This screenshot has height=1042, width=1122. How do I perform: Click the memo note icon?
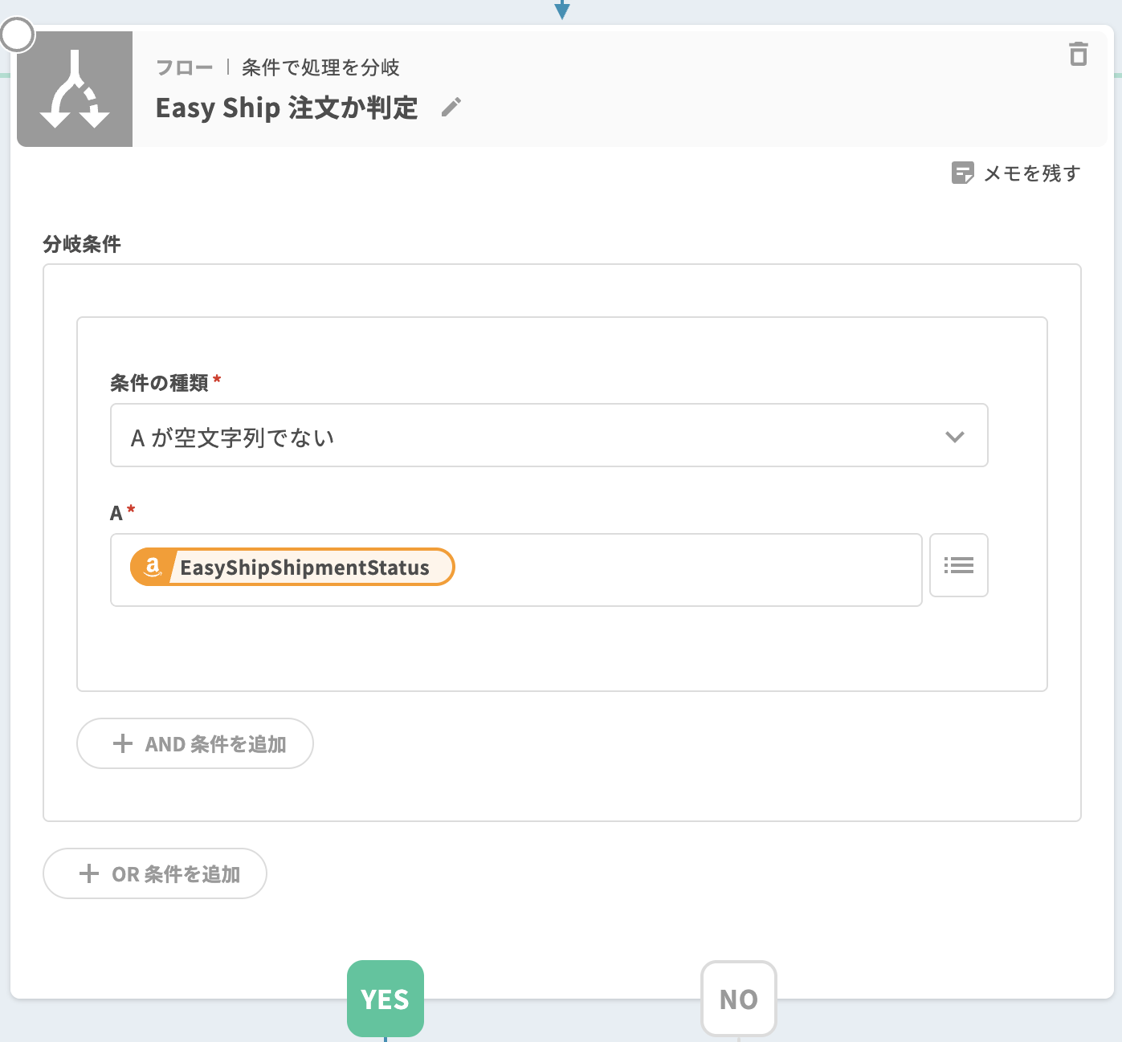[x=962, y=173]
